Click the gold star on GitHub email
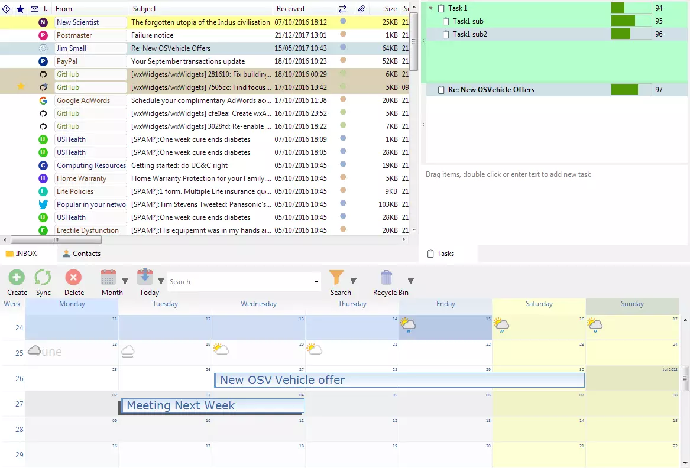Viewport: 690px width, 468px height. (21, 87)
